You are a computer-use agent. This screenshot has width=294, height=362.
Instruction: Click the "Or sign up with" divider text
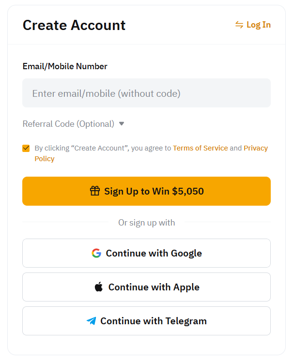[146, 223]
